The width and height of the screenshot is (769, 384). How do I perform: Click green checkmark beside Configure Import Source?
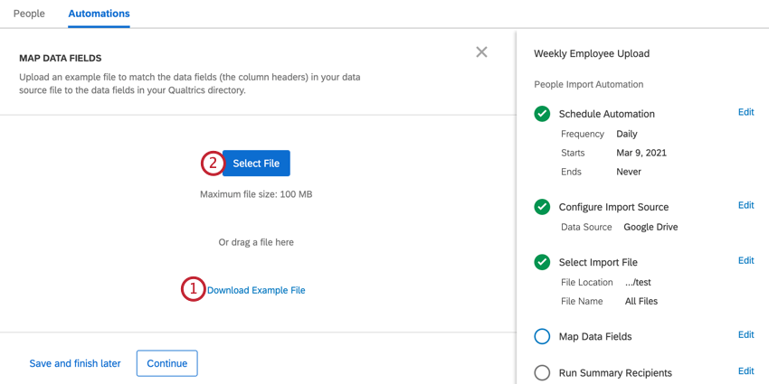[x=542, y=207]
